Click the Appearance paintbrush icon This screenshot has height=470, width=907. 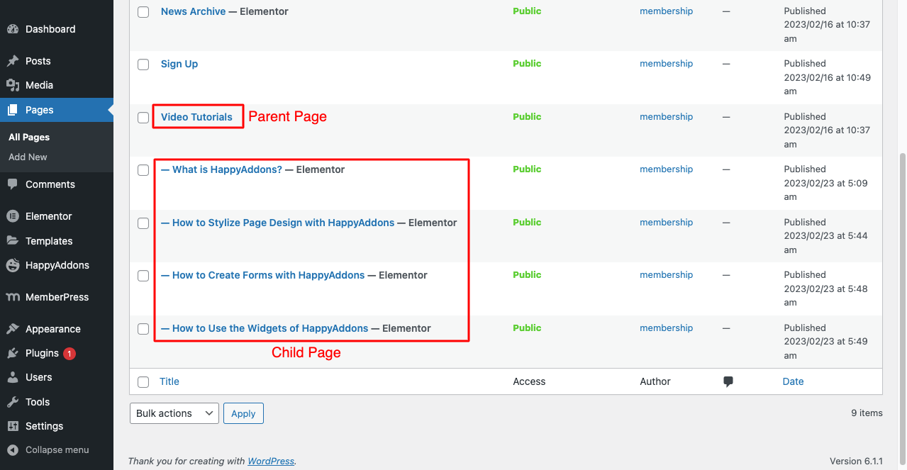coord(13,329)
